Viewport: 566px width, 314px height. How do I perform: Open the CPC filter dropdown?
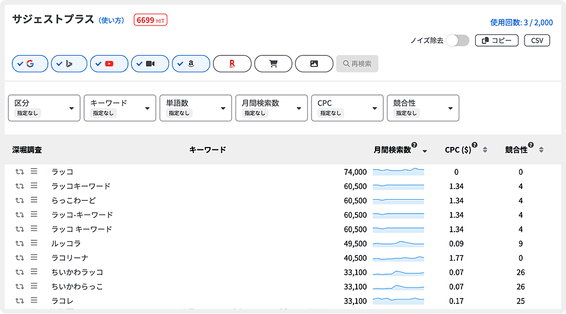[347, 108]
